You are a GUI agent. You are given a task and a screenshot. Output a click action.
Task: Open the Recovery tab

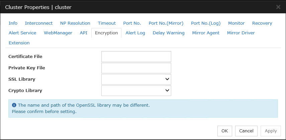[262, 23]
